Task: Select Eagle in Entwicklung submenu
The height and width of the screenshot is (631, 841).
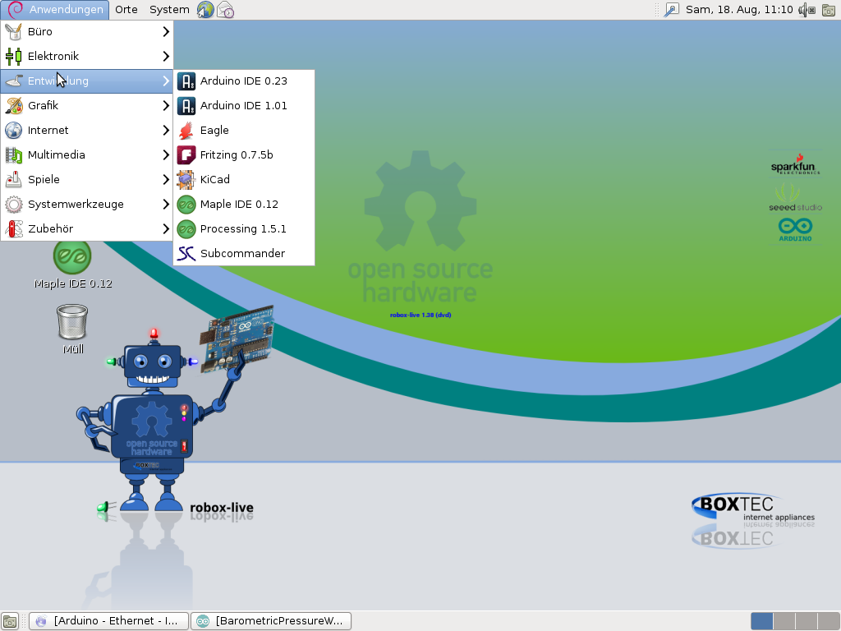Action: (243, 131)
